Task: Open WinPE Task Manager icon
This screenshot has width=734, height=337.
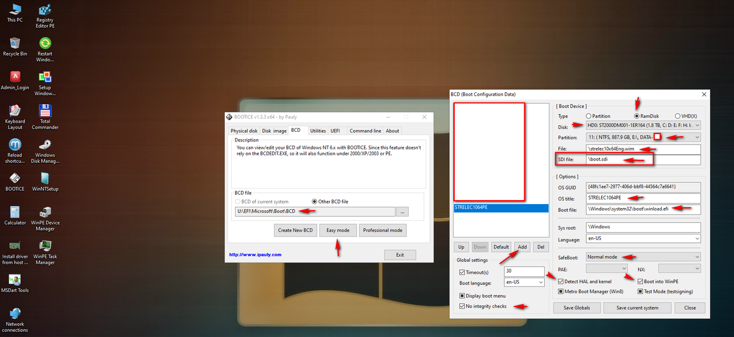Action: coord(45,253)
